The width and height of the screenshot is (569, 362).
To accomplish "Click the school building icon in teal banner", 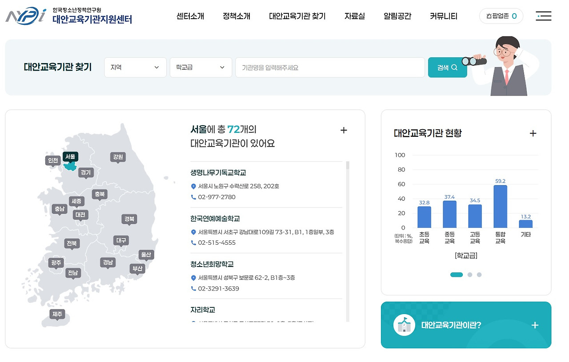I will point(404,325).
